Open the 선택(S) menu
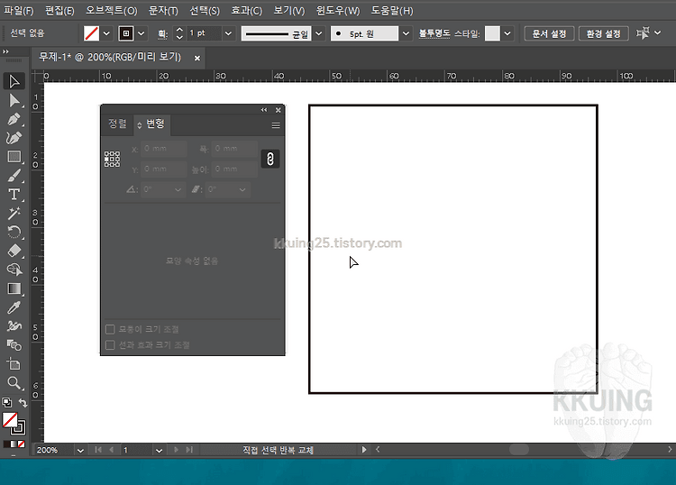Screen dimensions: 676x485 (x=205, y=10)
